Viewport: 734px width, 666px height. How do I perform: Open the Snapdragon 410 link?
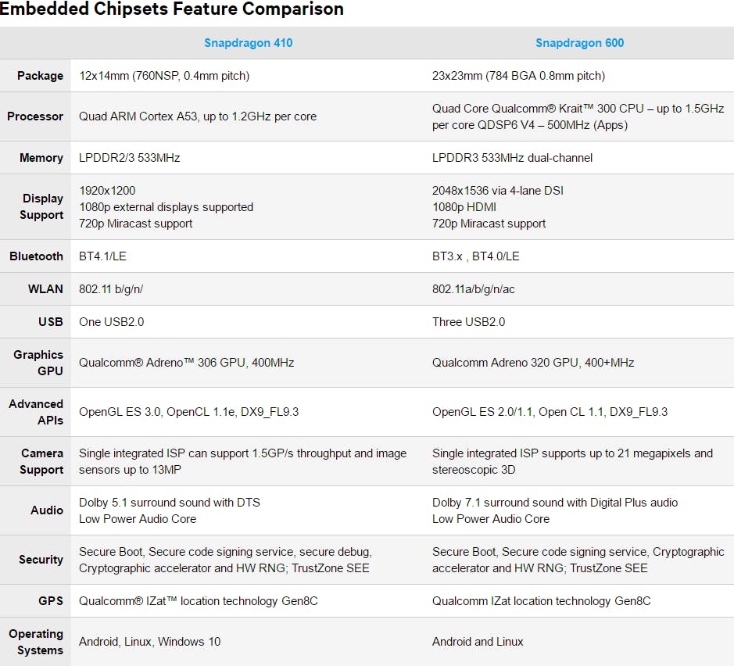(248, 43)
